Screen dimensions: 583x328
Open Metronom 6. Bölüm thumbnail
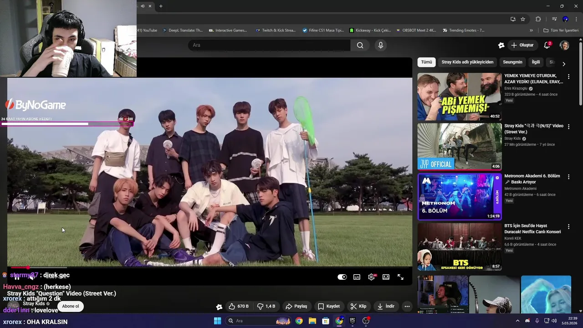460,196
